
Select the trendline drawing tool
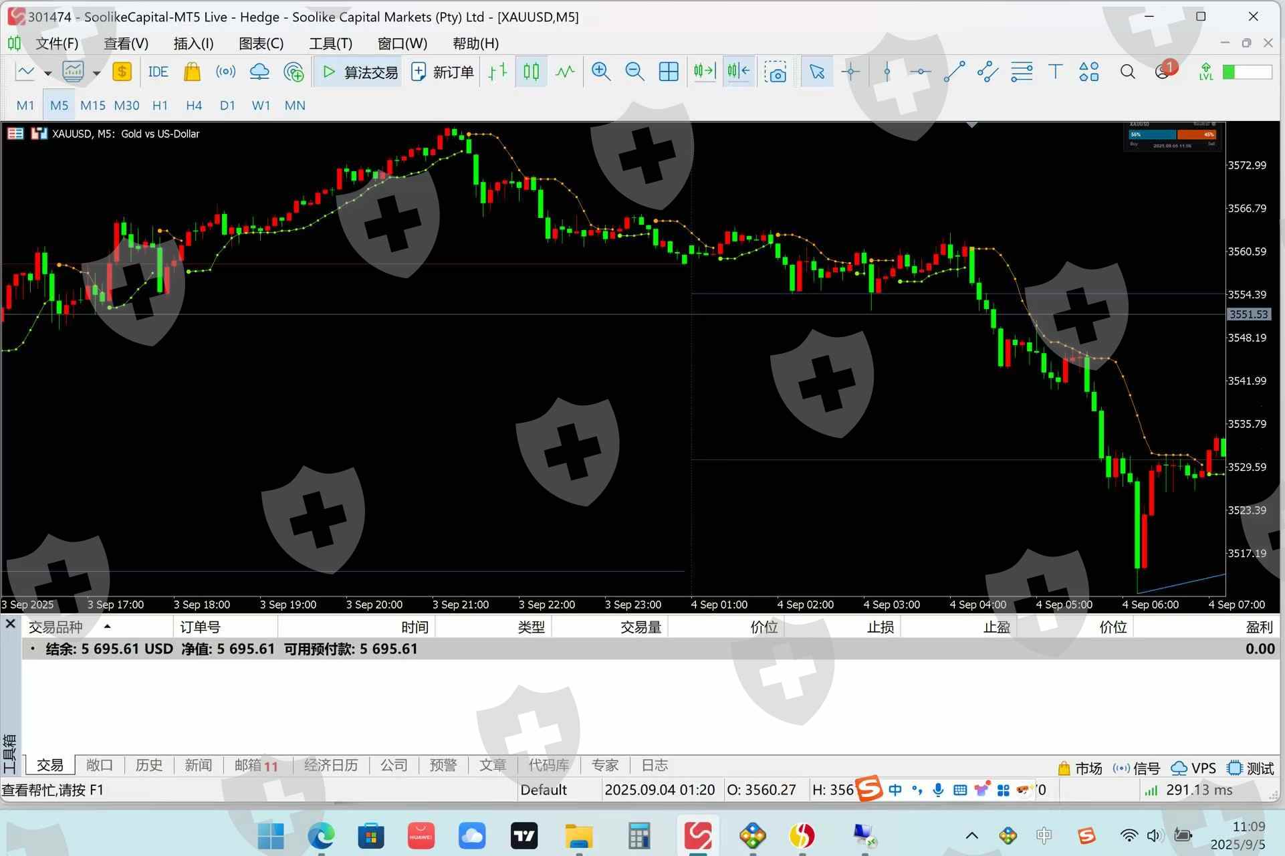pyautogui.click(x=954, y=72)
